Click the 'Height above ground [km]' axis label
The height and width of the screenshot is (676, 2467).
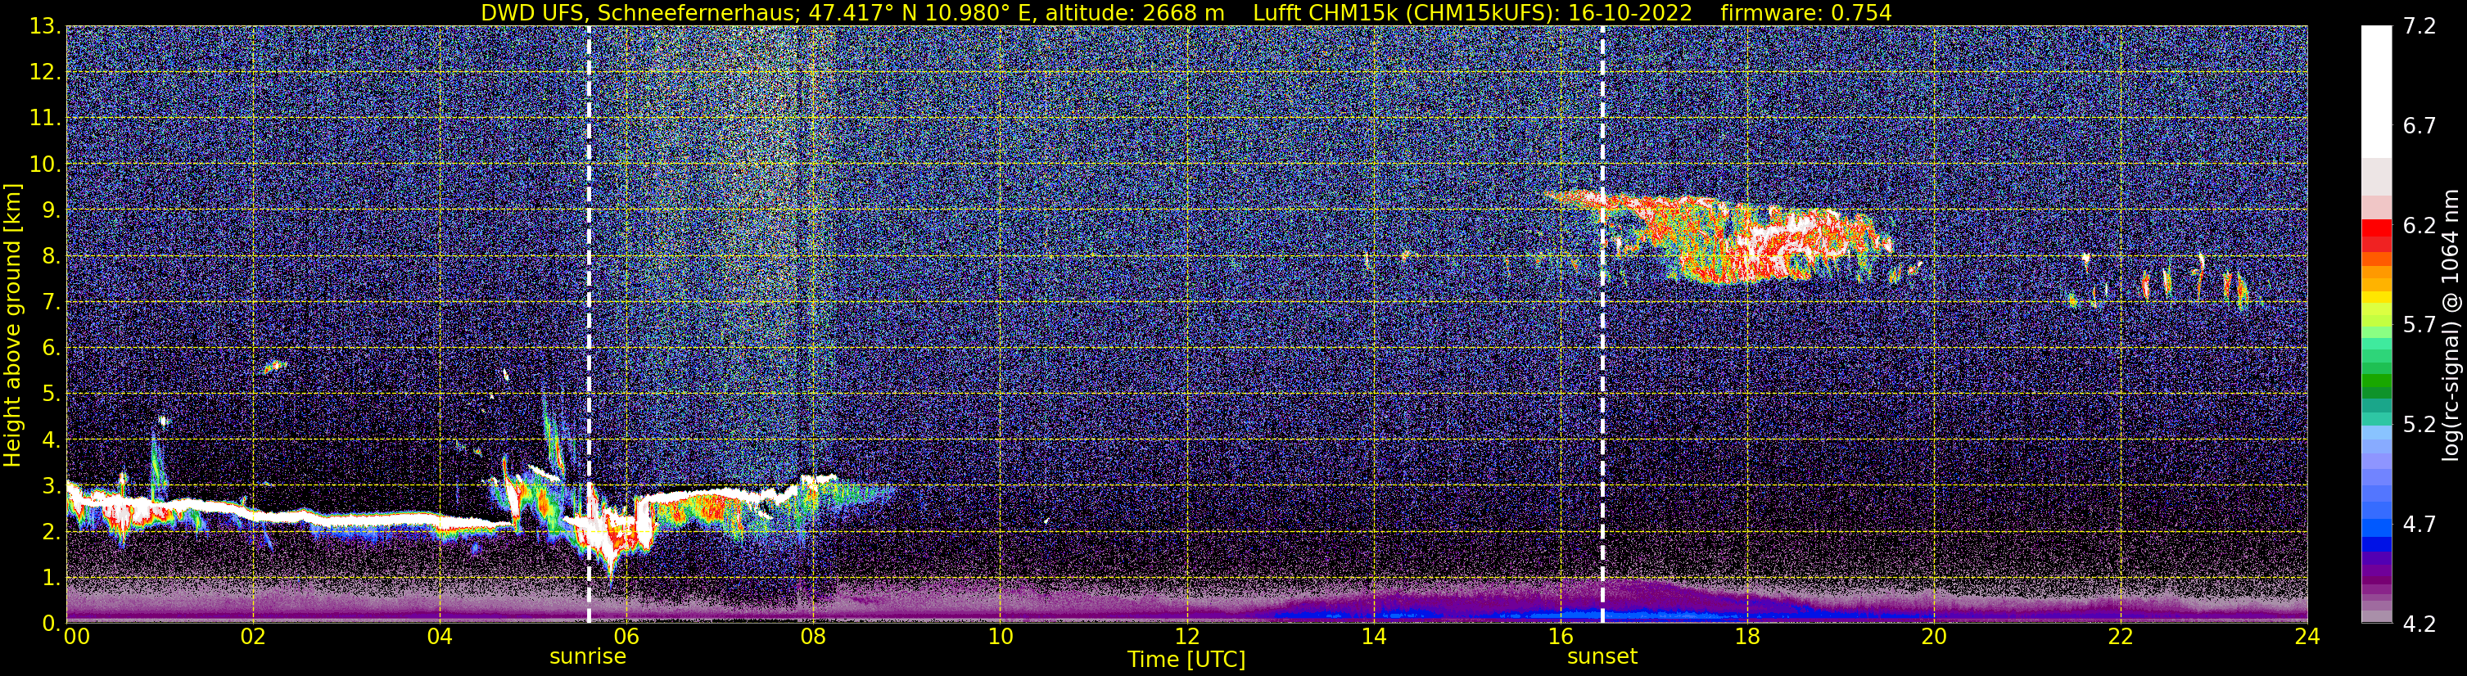point(12,325)
